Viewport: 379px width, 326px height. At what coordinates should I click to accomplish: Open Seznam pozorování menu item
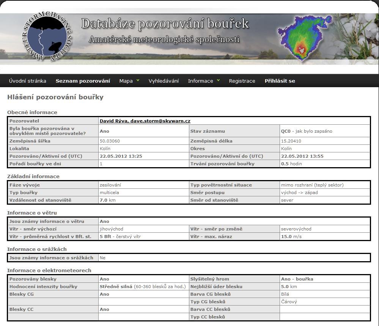pyautogui.click(x=83, y=81)
